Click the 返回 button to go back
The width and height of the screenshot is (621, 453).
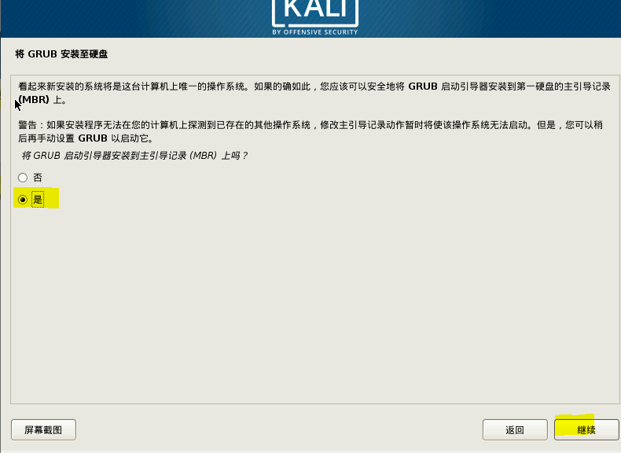coord(515,429)
